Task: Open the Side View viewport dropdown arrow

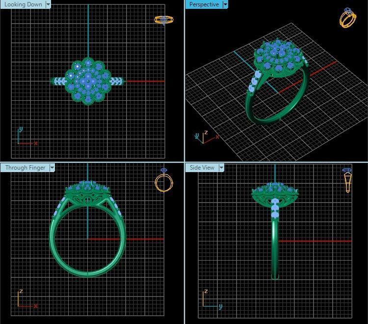Action: [221, 168]
